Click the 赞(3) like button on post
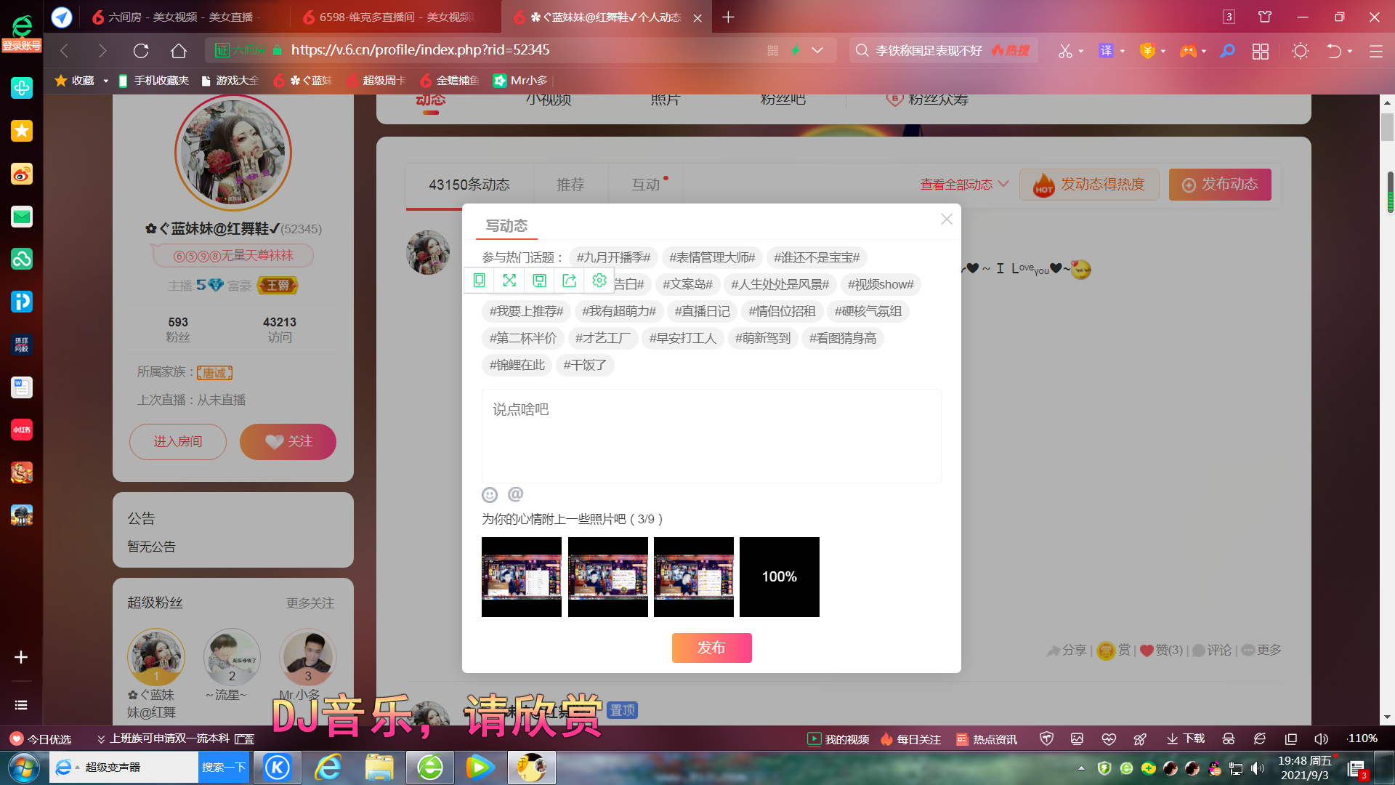Image resolution: width=1395 pixels, height=785 pixels. (x=1161, y=651)
